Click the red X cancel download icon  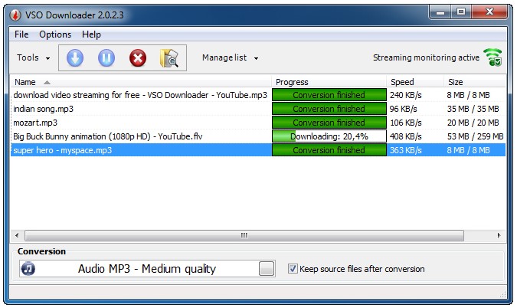(x=138, y=58)
